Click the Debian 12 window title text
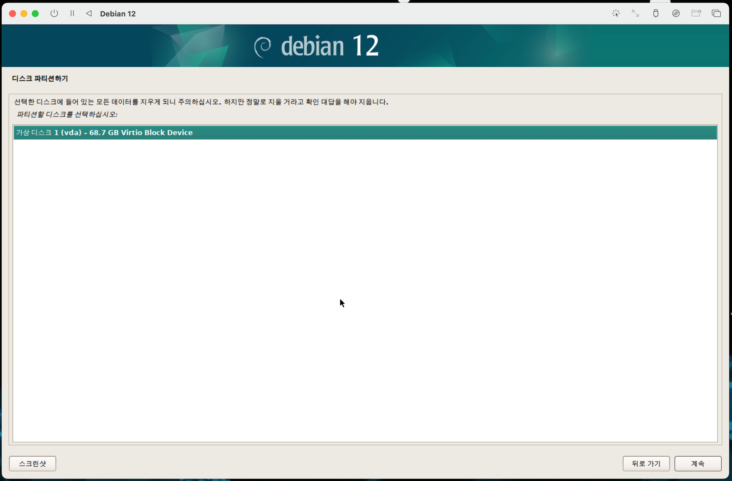Screen dimensions: 732x481 (x=118, y=14)
